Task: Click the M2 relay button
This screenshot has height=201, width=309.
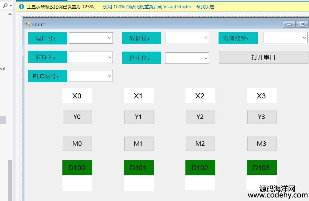Action: (200, 144)
